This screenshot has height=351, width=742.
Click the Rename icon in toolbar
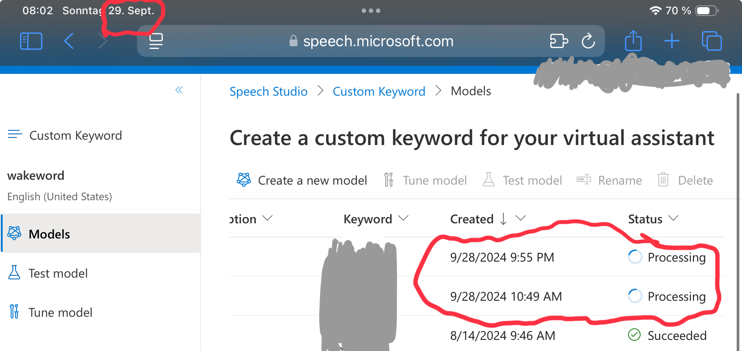[x=584, y=180]
